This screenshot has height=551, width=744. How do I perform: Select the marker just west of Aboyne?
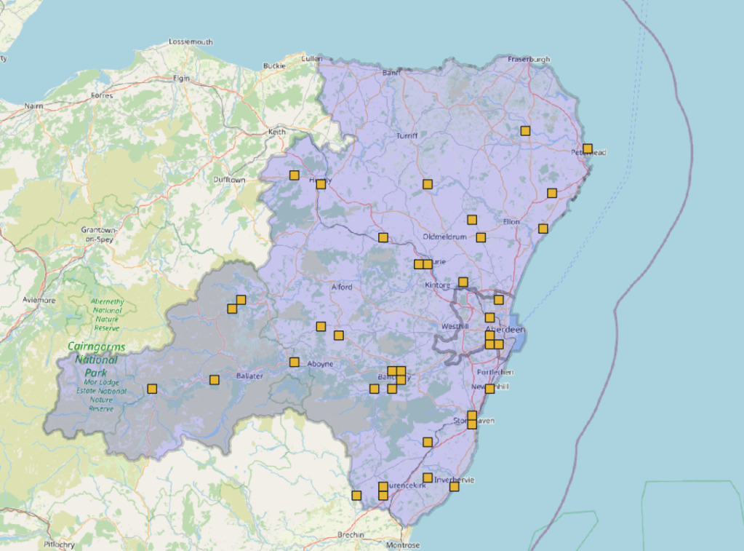pos(295,362)
